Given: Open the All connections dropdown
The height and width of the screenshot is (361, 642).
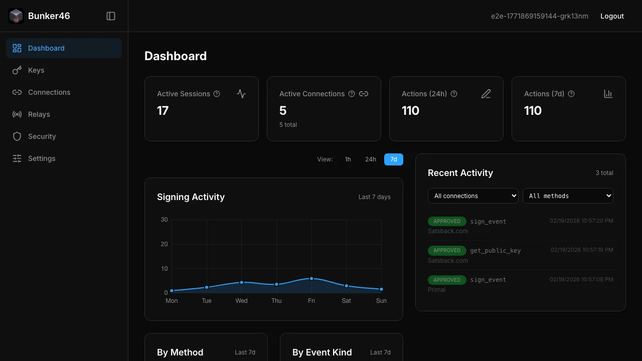Looking at the screenshot, I should [x=472, y=196].
